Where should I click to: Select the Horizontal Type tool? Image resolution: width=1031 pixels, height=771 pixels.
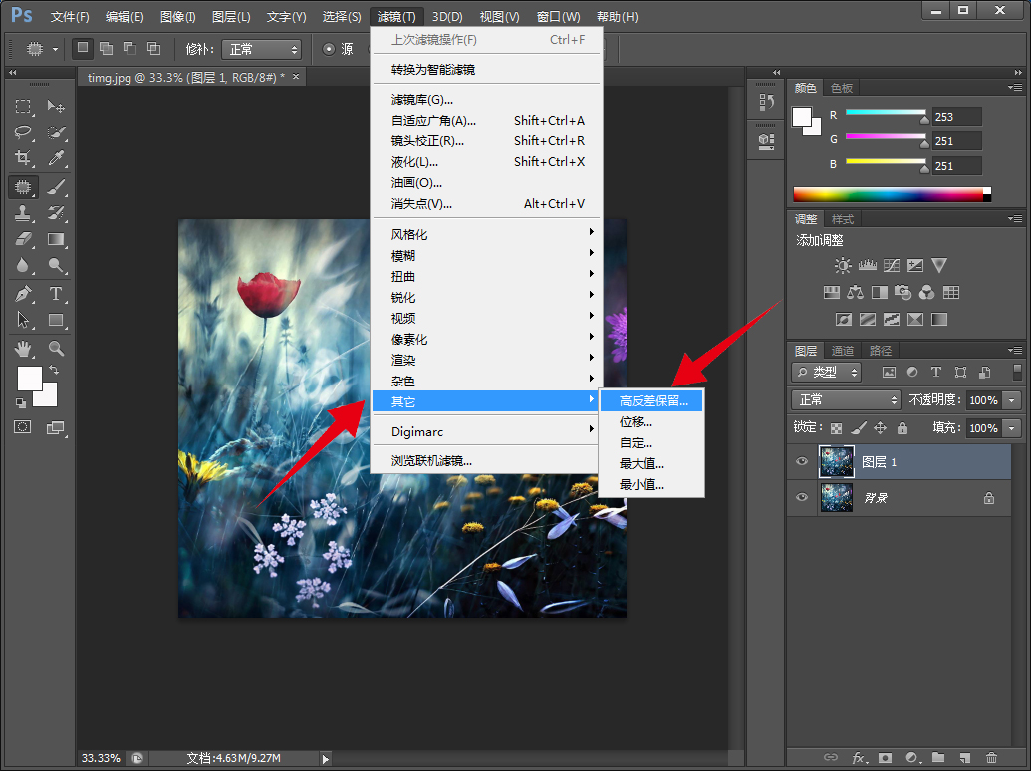tap(56, 293)
